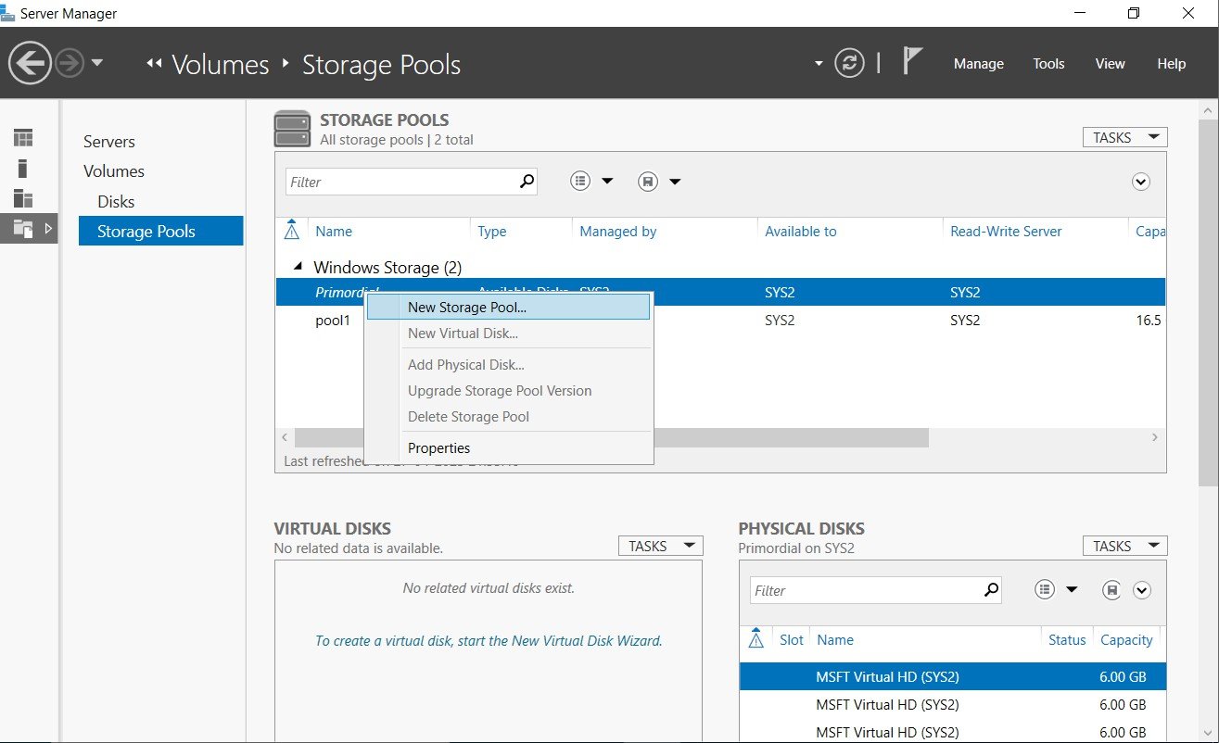Collapse the Windows Storage group
1219x743 pixels.
[x=298, y=267]
